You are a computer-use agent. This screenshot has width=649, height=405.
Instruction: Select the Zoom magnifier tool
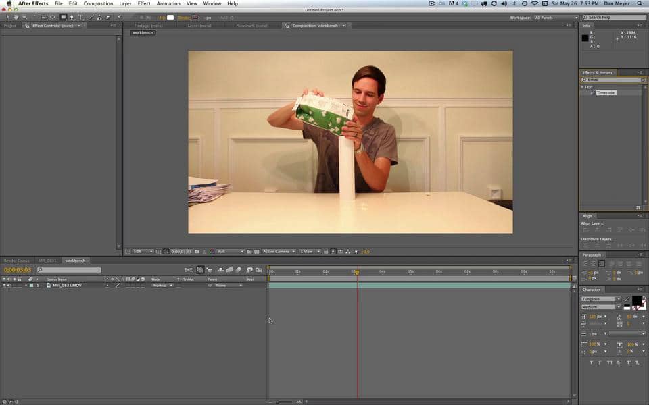pos(25,18)
